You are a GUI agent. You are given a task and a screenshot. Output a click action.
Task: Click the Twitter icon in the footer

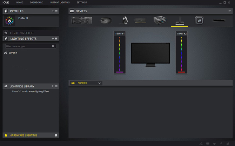pos(214,144)
